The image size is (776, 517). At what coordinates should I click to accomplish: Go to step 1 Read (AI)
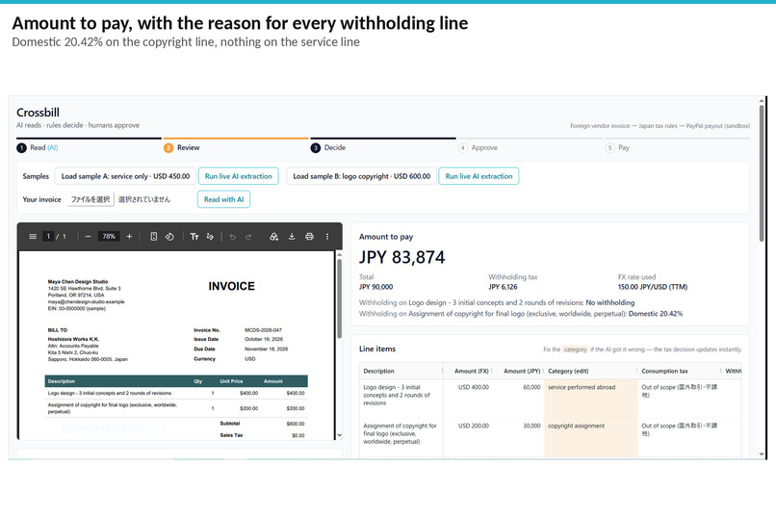38,147
